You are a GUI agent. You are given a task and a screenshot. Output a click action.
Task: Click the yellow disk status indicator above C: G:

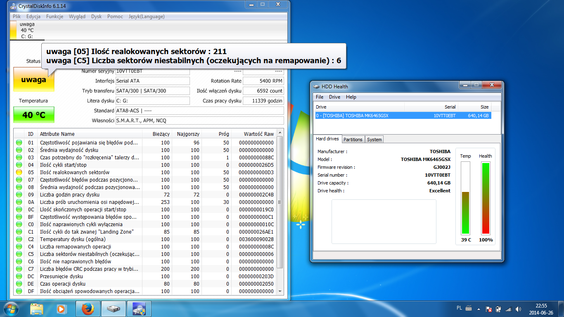click(x=13, y=30)
